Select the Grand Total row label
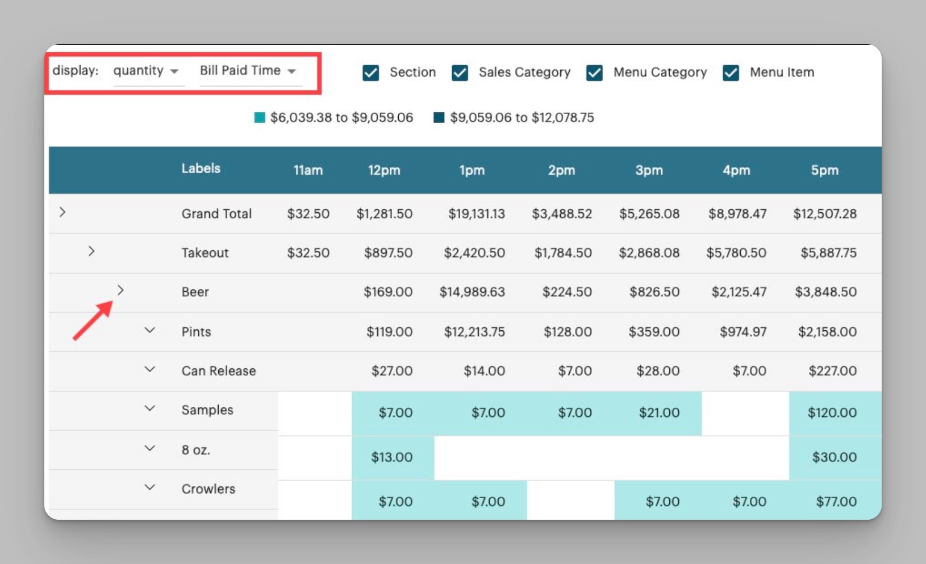 (216, 214)
